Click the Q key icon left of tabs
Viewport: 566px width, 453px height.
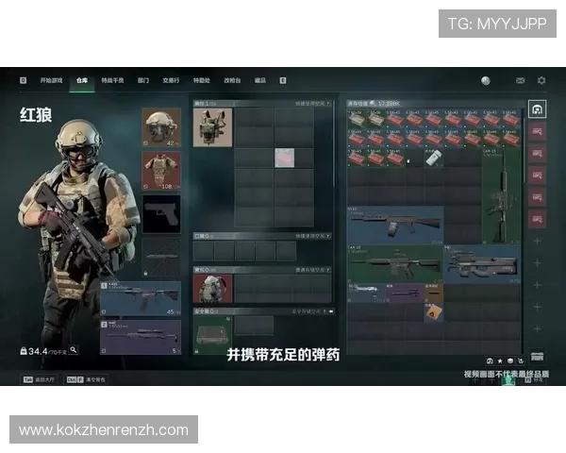click(23, 80)
